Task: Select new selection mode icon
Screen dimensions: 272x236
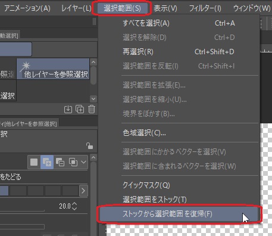Action: pos(34,162)
